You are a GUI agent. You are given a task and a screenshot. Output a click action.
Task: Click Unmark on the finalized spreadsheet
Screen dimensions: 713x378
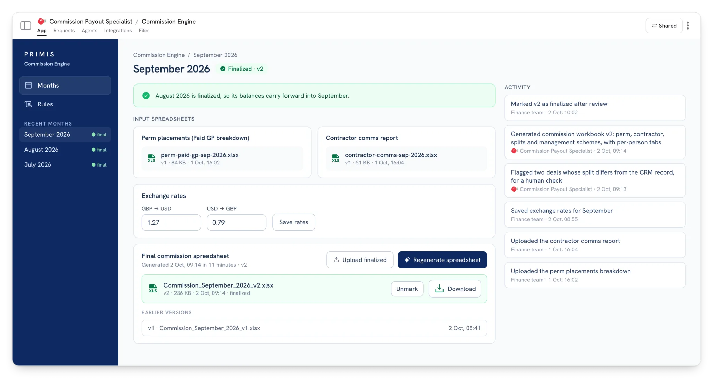(407, 289)
